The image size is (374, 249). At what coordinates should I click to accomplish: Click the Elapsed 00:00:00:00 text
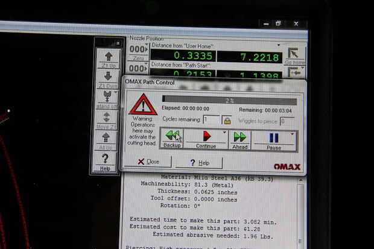click(x=185, y=109)
